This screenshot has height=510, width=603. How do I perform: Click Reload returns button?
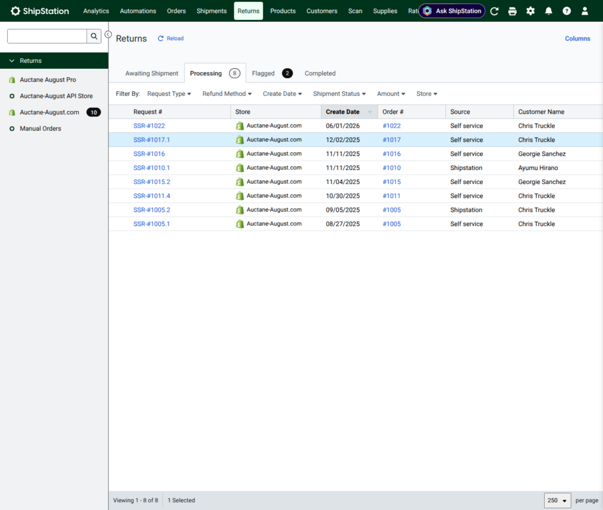[171, 38]
